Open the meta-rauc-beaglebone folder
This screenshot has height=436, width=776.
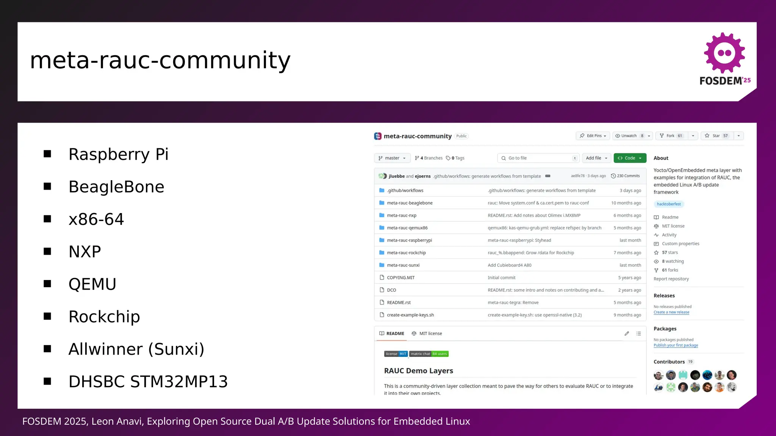click(410, 203)
